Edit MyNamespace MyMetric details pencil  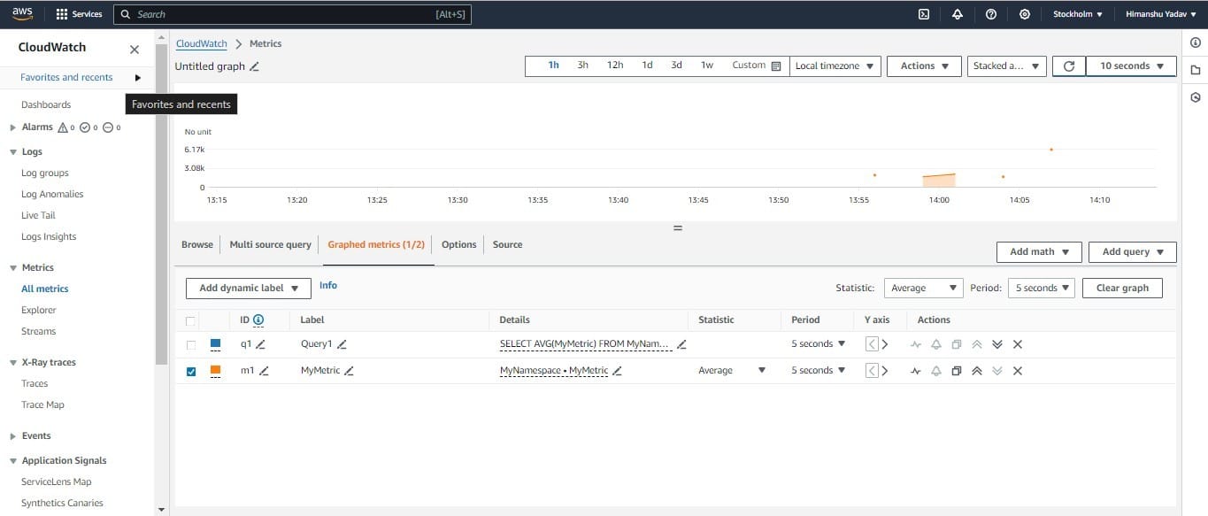(617, 371)
